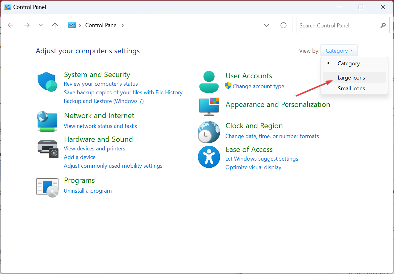This screenshot has height=274, width=394.
Task: Open the System and Security shield icon
Action: coord(47,82)
